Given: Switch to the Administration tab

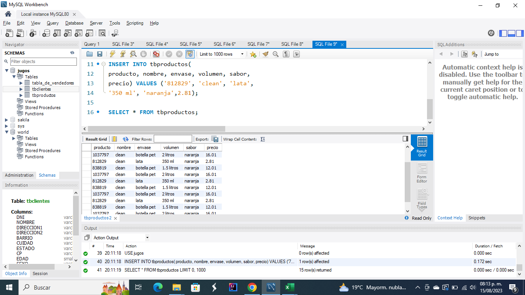Looking at the screenshot, I should 19,175.
